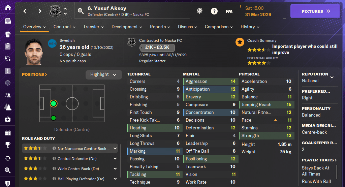The width and height of the screenshot is (345, 187).
Task: Open the Positions link
Action: 34,74
